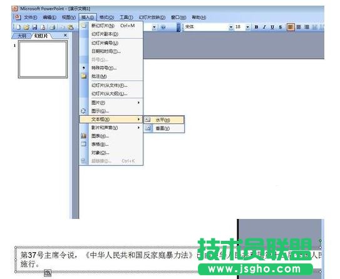
Task: Click the vertical text box icon
Action: (148, 128)
